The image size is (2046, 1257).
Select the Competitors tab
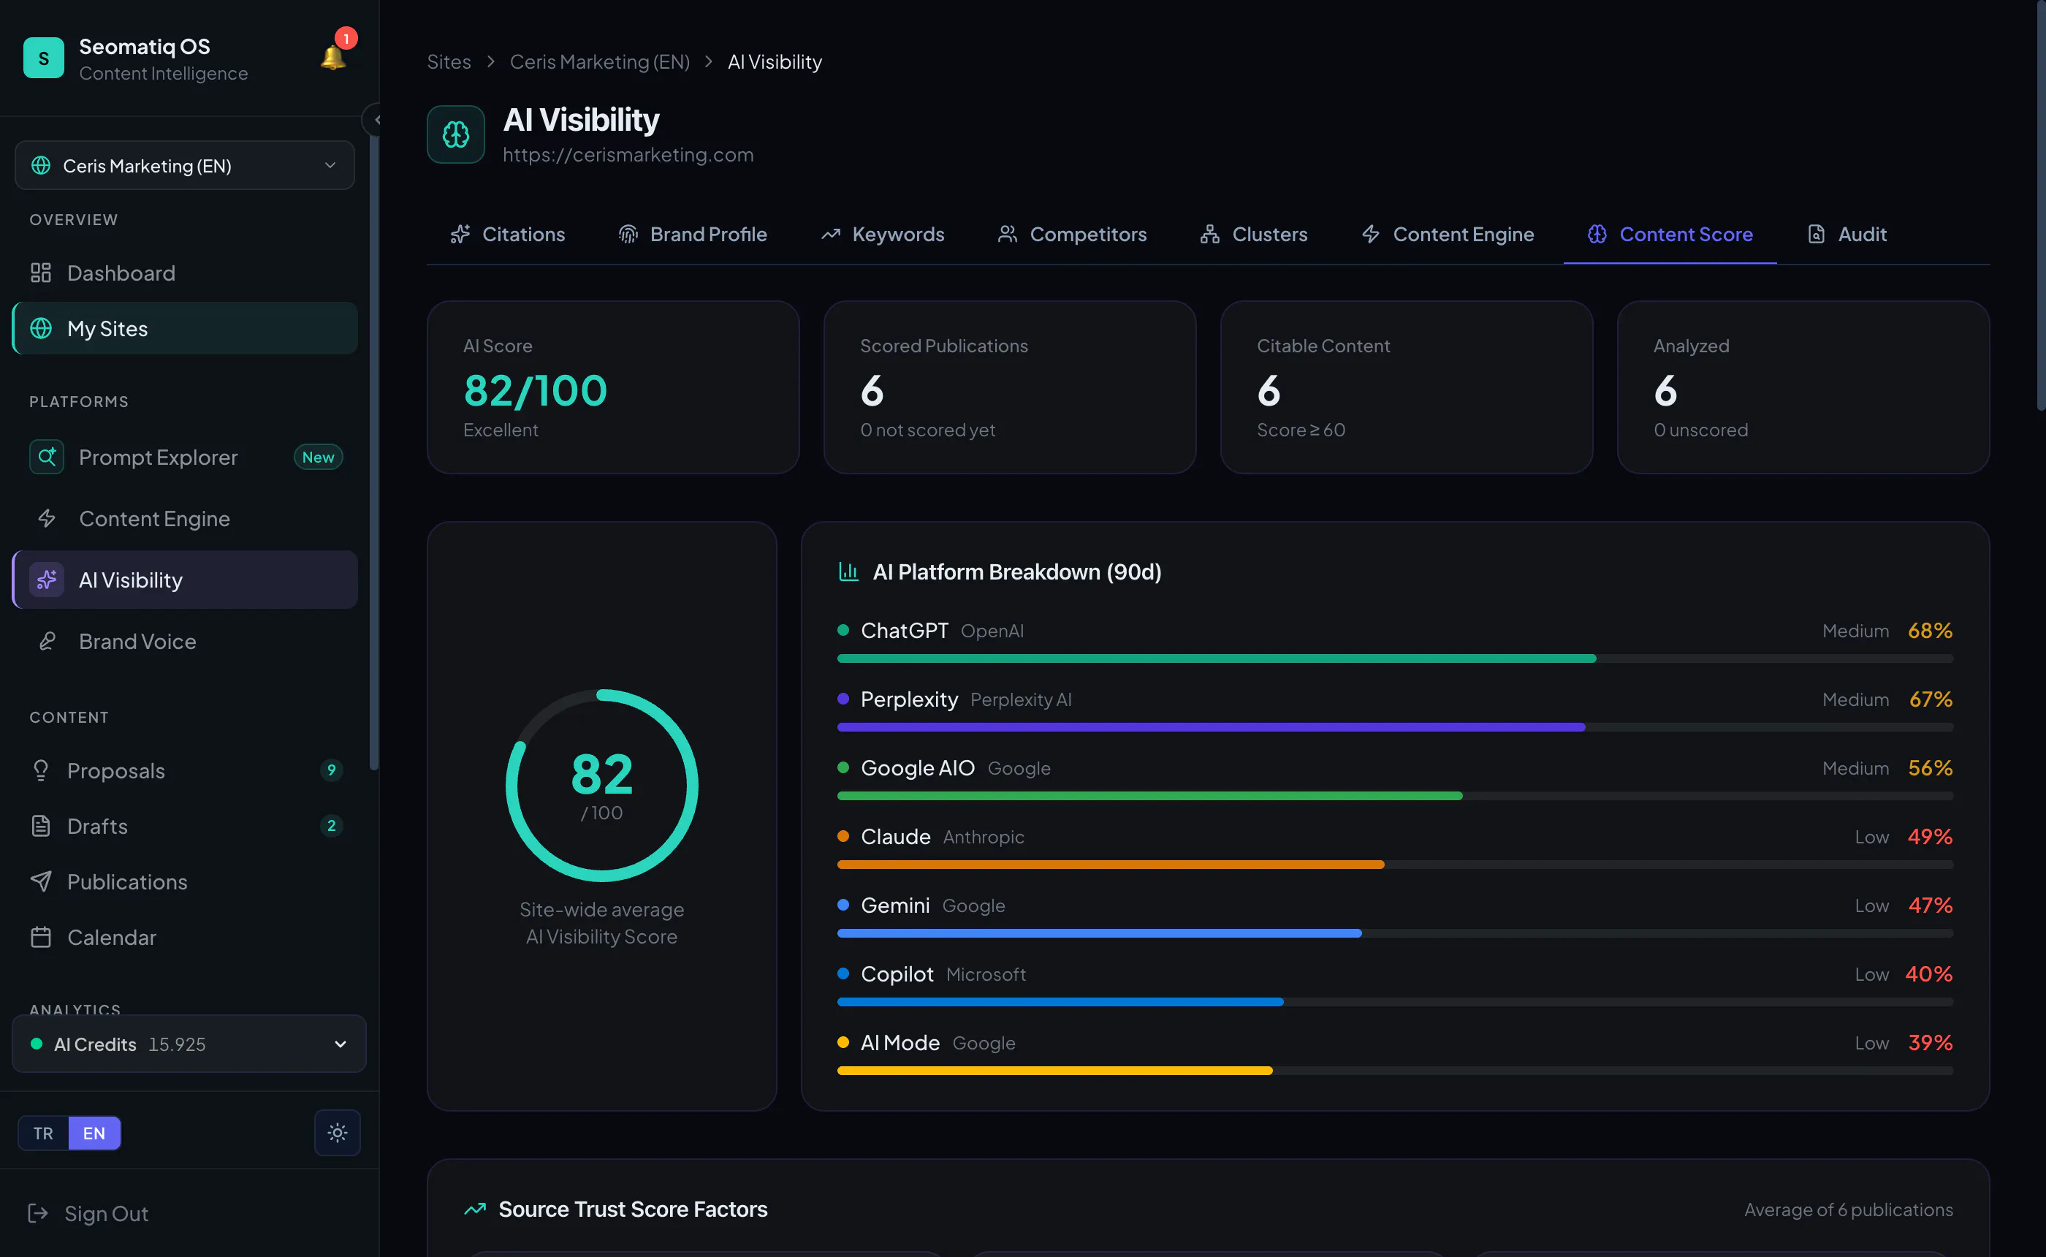[x=1072, y=235]
